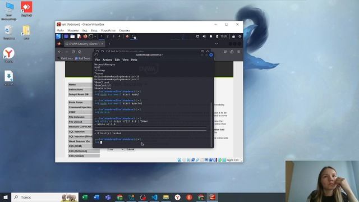Image resolution: width=359 pixels, height=202 pixels.
Task: Click the DVWA Submit button
Action: tap(130, 149)
